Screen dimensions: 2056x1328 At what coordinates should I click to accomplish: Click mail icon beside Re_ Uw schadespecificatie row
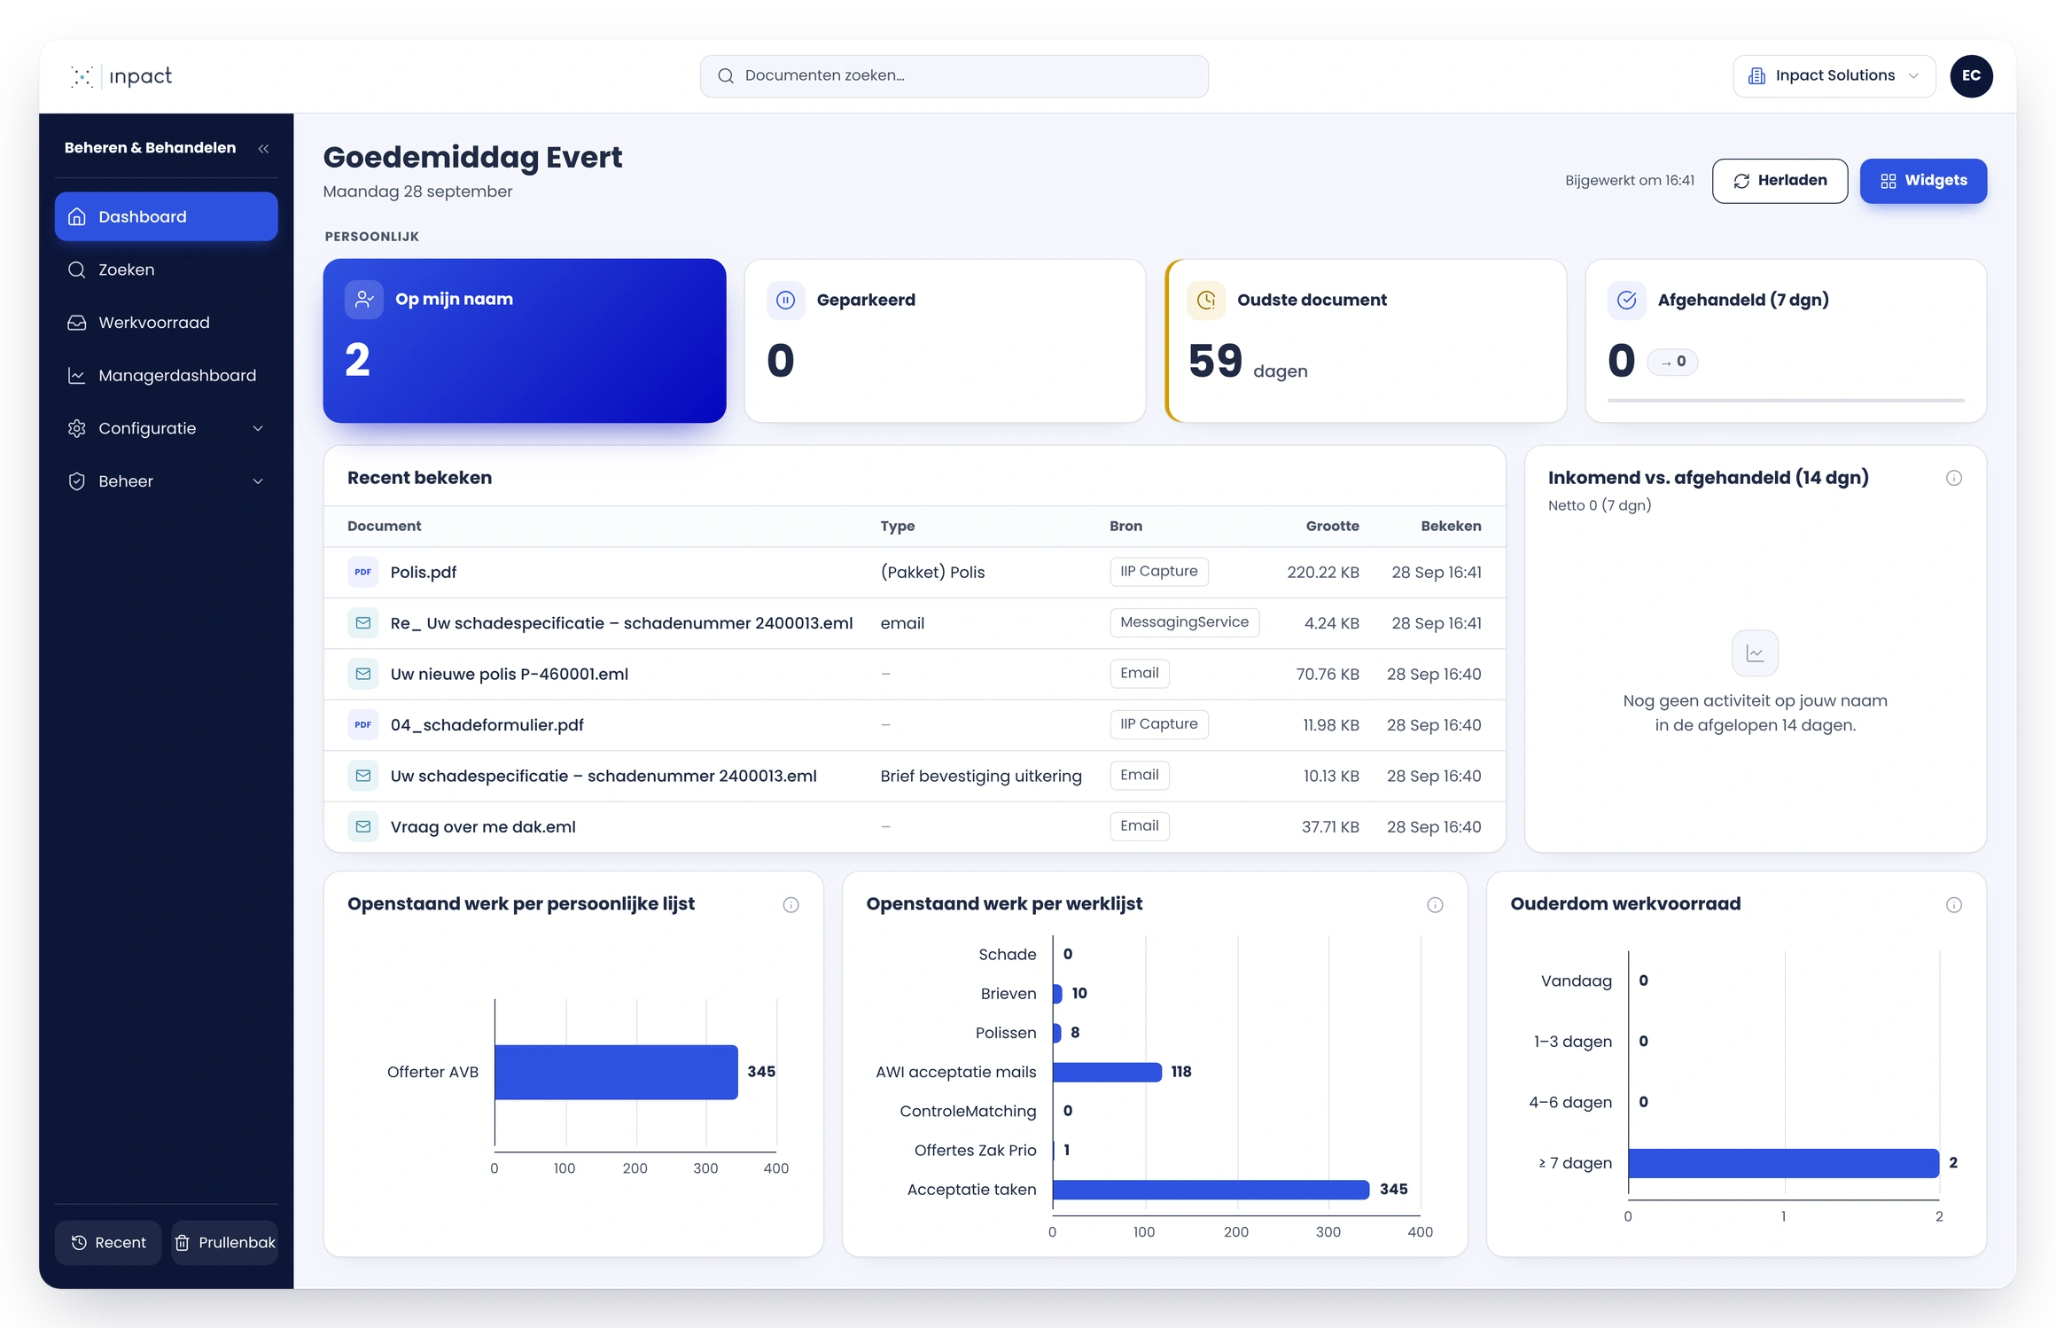(362, 623)
